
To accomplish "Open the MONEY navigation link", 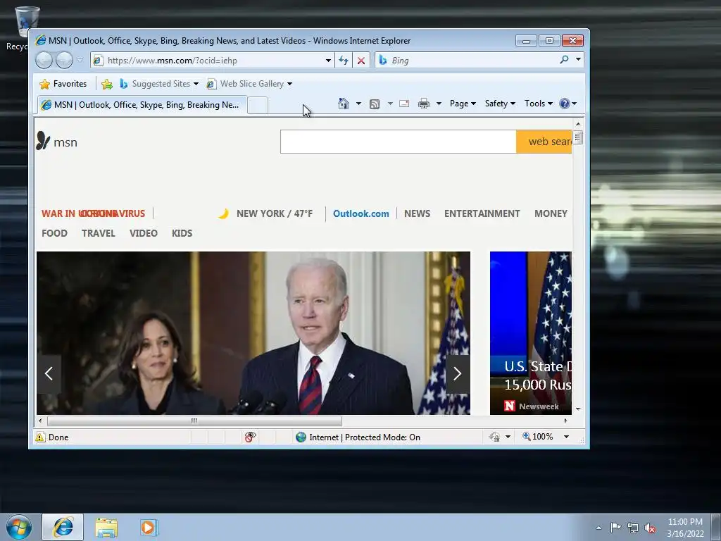I will (x=551, y=213).
